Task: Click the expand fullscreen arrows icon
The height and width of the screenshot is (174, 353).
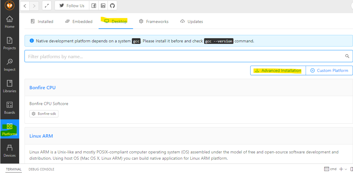Action: 47,6
